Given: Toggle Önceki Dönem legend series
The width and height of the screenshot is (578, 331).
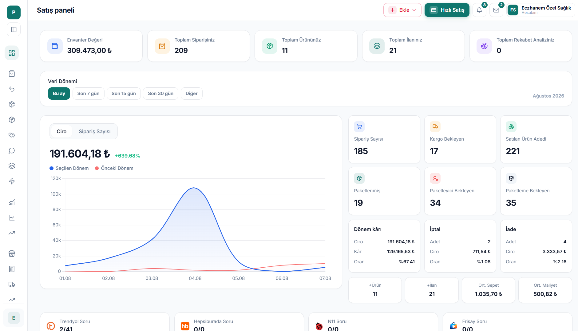Looking at the screenshot, I should [114, 168].
